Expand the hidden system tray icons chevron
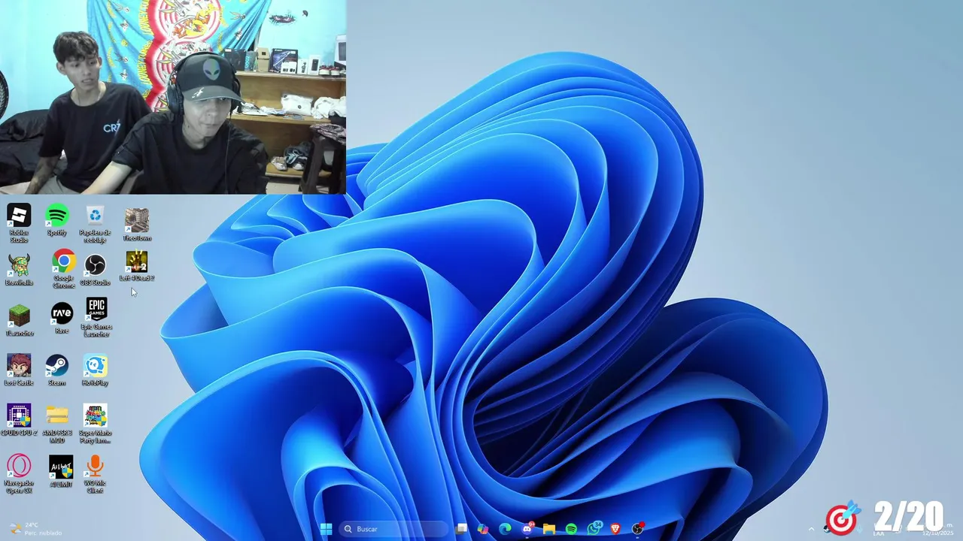This screenshot has height=541, width=963. pyautogui.click(x=811, y=529)
